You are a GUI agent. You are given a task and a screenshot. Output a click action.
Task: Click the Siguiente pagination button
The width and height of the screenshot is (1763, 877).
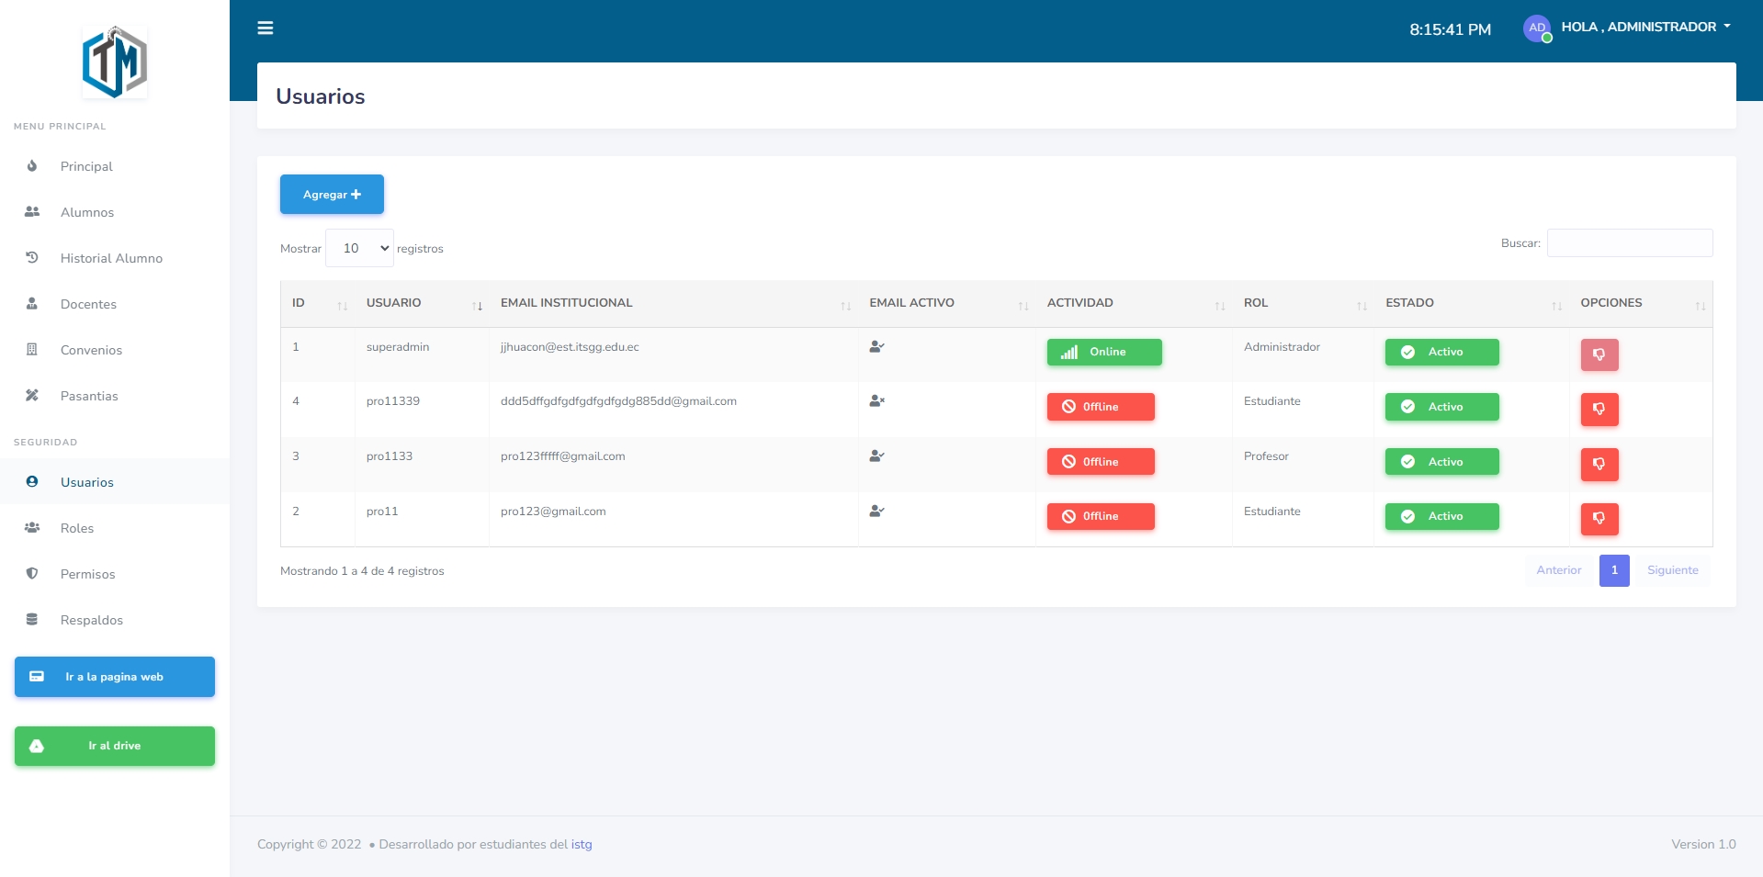pyautogui.click(x=1673, y=570)
